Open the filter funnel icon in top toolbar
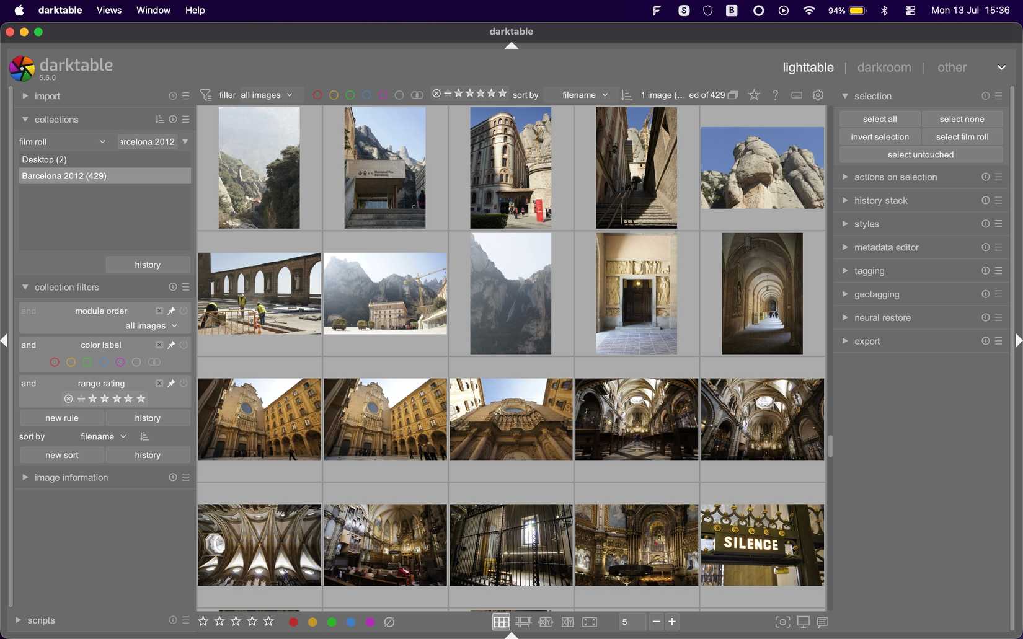The height and width of the screenshot is (639, 1023). [206, 95]
